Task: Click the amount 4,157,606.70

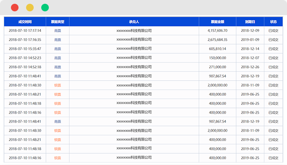Action: (218, 31)
